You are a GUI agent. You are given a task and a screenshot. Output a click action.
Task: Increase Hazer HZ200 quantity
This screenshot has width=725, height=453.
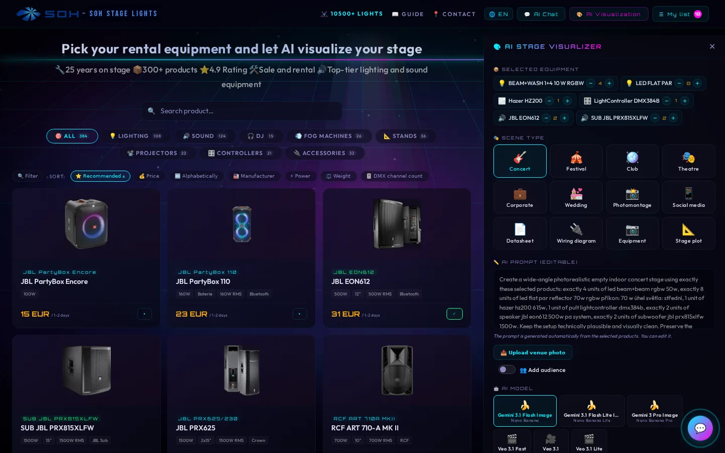(x=567, y=101)
